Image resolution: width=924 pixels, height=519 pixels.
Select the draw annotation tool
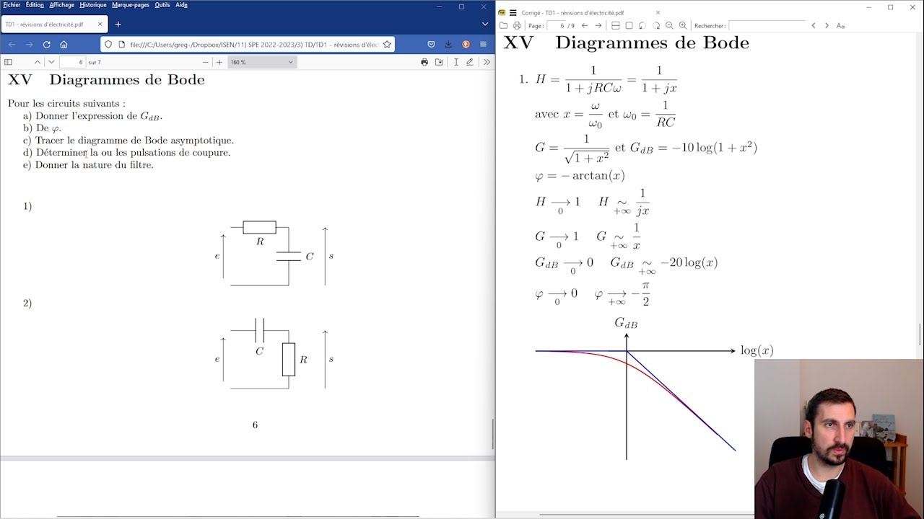point(470,62)
